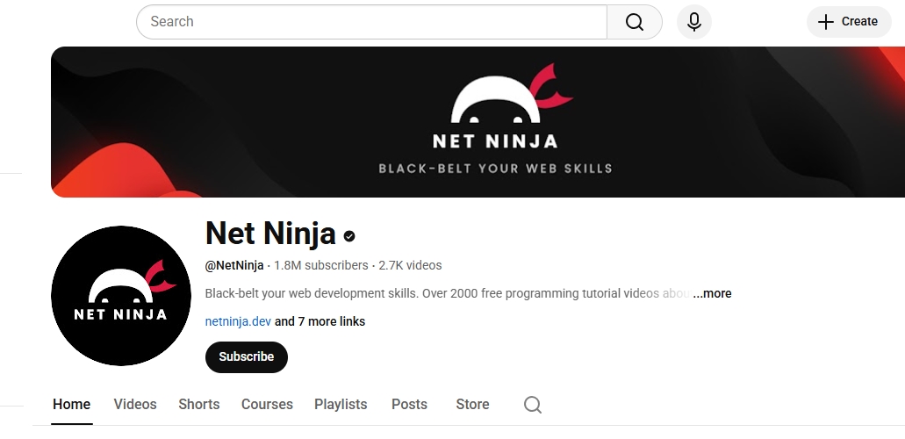Select the Home tab

click(x=72, y=405)
